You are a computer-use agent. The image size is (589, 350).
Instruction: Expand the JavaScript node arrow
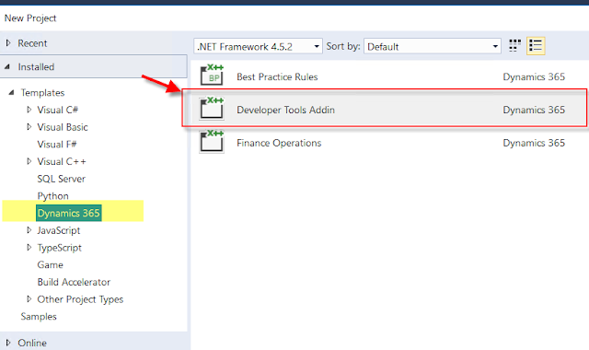pyautogui.click(x=29, y=230)
